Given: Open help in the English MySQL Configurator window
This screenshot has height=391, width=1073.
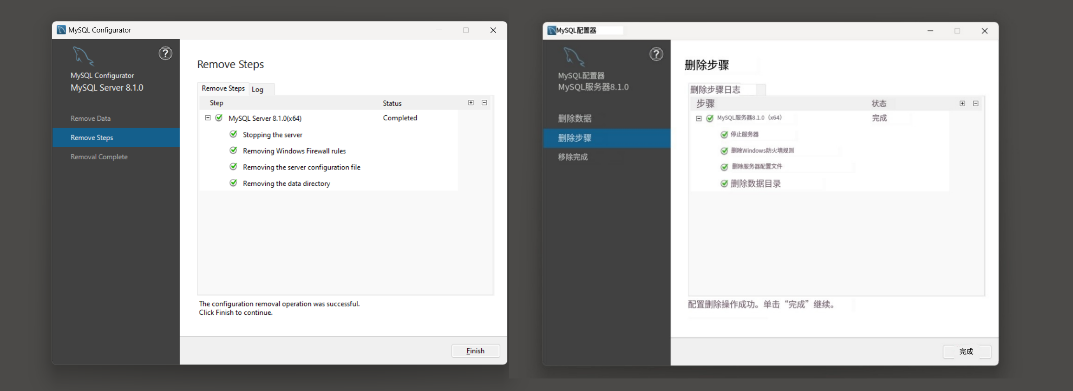Looking at the screenshot, I should pos(165,53).
